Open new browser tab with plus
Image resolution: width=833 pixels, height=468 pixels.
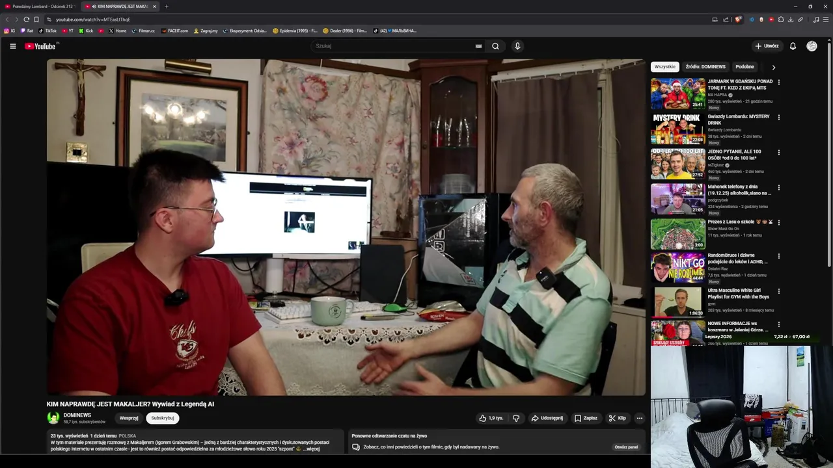pyautogui.click(x=166, y=6)
